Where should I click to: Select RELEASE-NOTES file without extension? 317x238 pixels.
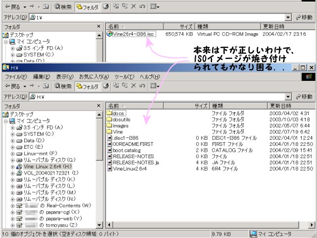[130, 157]
